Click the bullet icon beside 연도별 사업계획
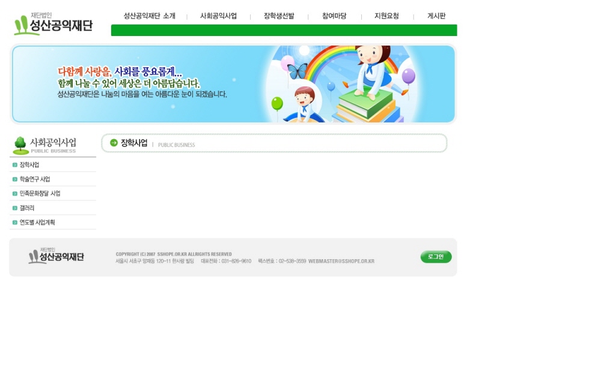The image size is (601, 372). click(15, 223)
